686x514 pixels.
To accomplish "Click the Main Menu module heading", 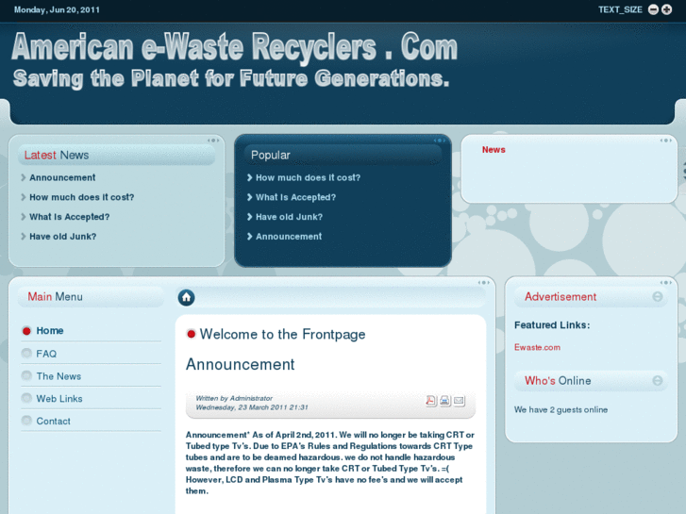I will point(55,296).
